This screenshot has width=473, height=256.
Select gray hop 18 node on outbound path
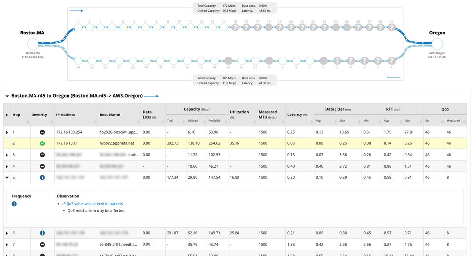[269, 28]
